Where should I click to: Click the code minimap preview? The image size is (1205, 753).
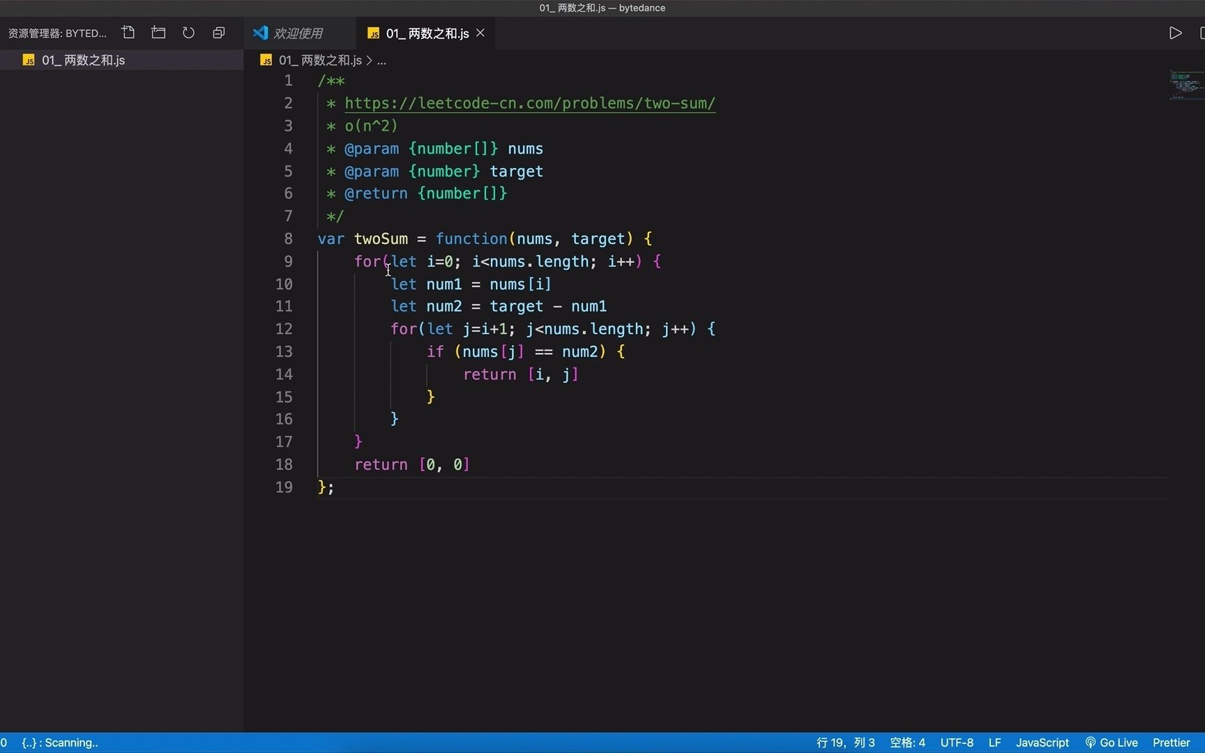(x=1186, y=84)
